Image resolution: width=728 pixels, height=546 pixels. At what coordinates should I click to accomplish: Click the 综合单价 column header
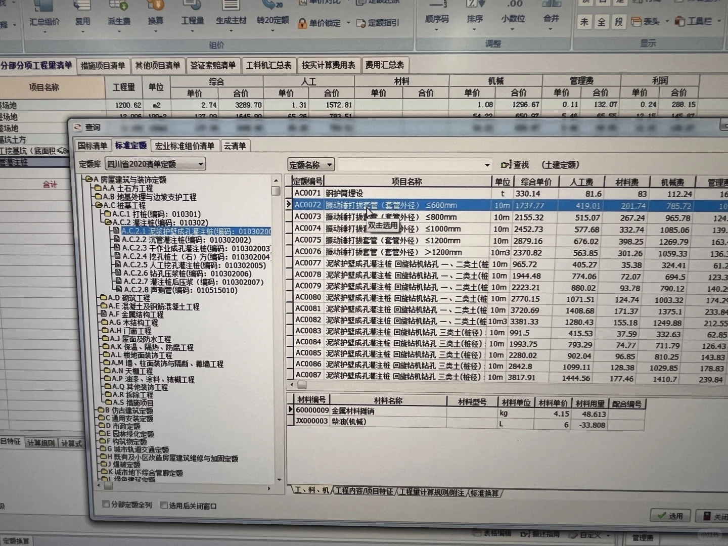tap(536, 181)
